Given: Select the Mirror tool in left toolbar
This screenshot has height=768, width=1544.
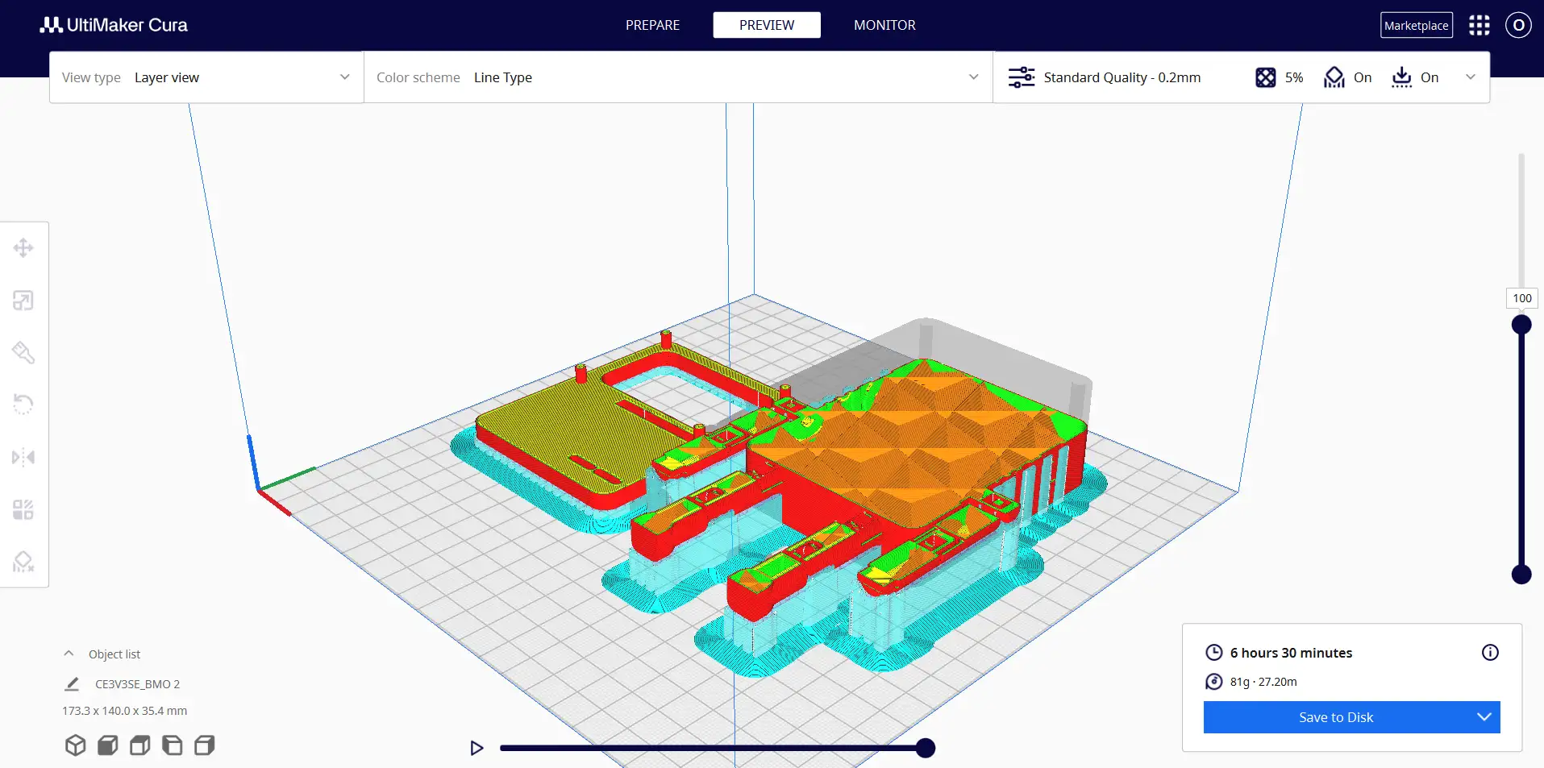Looking at the screenshot, I should click(23, 458).
